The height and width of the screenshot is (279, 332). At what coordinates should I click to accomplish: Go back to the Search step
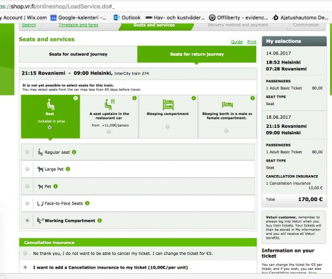pyautogui.click(x=29, y=25)
